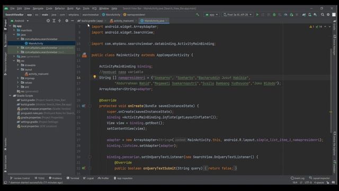Image resolution: width=339 pixels, height=191 pixels.
Task: Open the Terminal tool window button
Action: (x=73, y=178)
